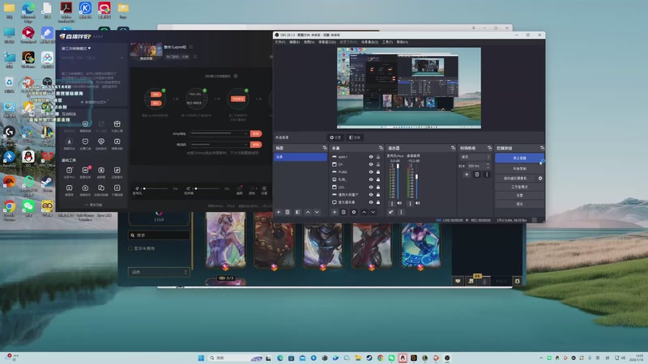Screen dimensions: 648x364
Task: Remove the selected scene in OBS
Action: 288,212
